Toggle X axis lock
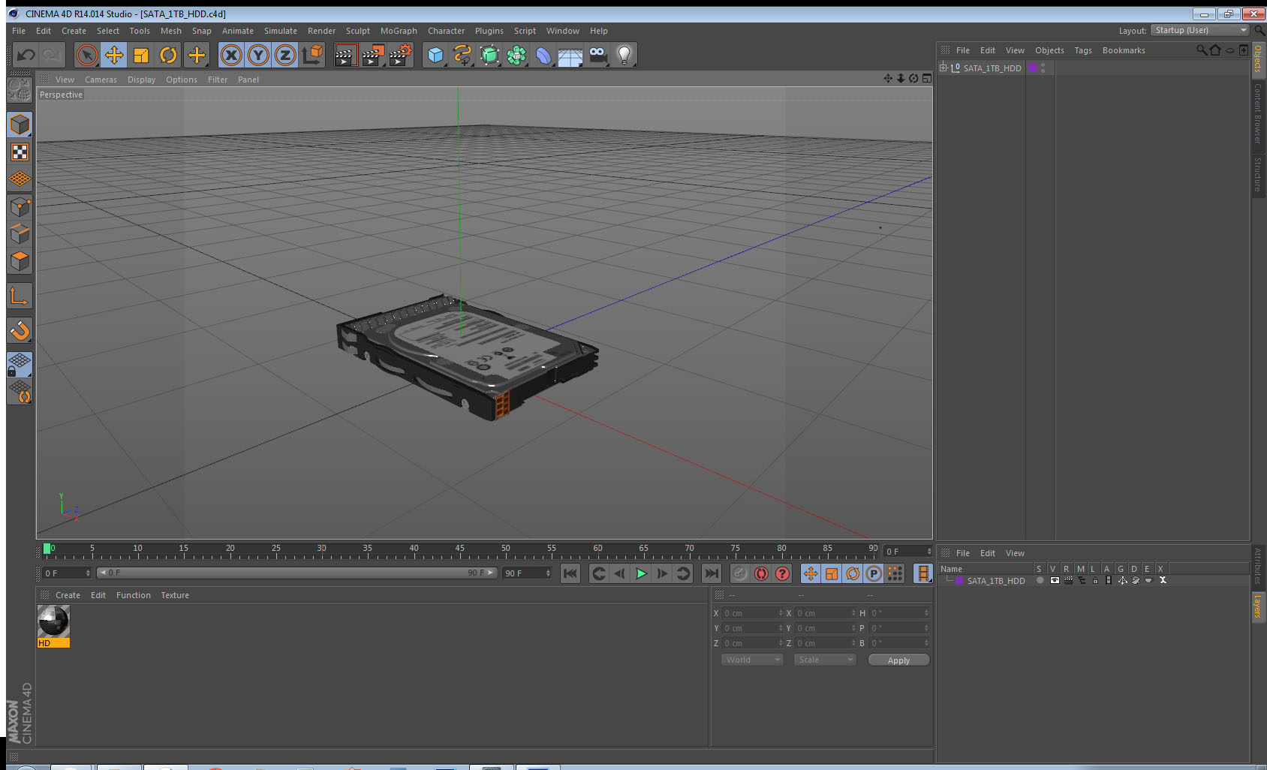Screen dimensions: 1267x770 [x=231, y=55]
